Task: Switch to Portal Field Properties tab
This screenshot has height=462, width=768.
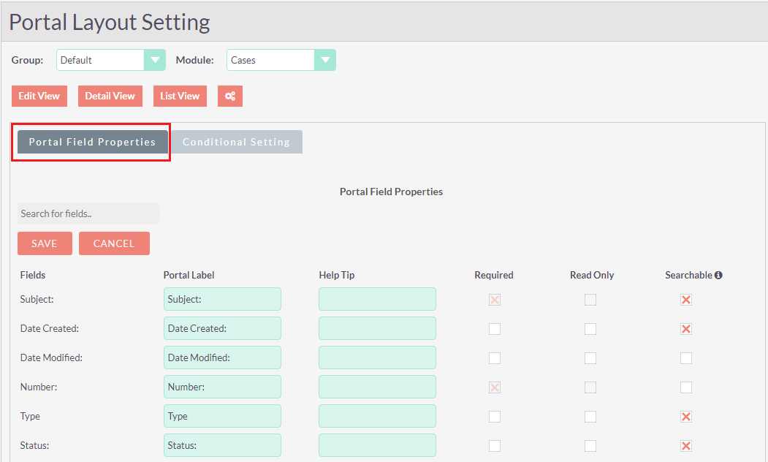Action: (x=92, y=142)
